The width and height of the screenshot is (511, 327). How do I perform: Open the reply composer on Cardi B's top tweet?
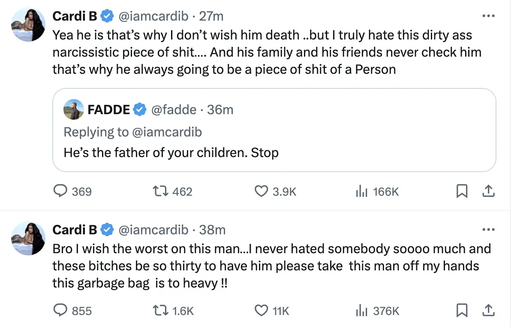(60, 191)
